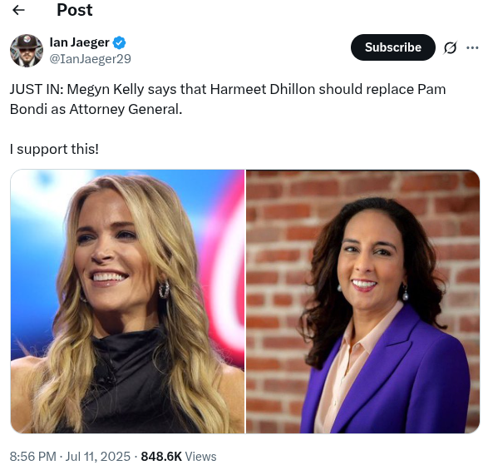Screen dimensions: 488x470
Task: Visit the @IanJaeger29 handle
Action: click(x=91, y=59)
